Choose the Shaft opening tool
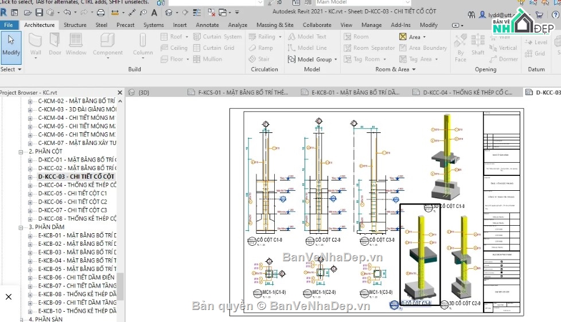Image resolution: width=561 pixels, height=322 pixels. pyautogui.click(x=478, y=45)
